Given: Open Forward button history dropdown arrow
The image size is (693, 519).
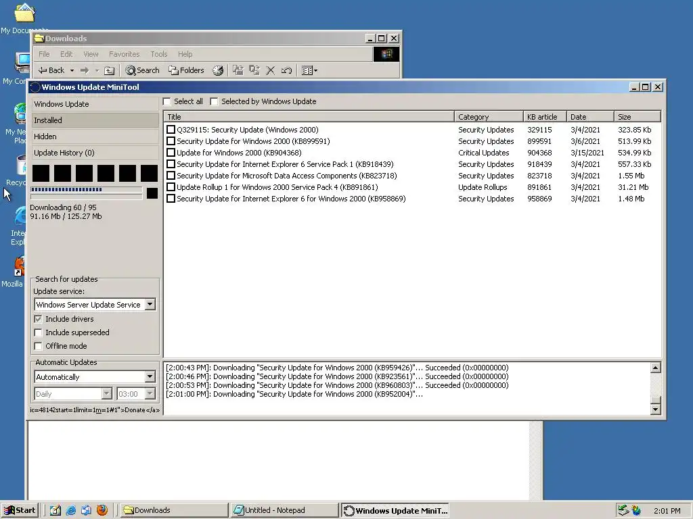Looking at the screenshot, I should (97, 70).
